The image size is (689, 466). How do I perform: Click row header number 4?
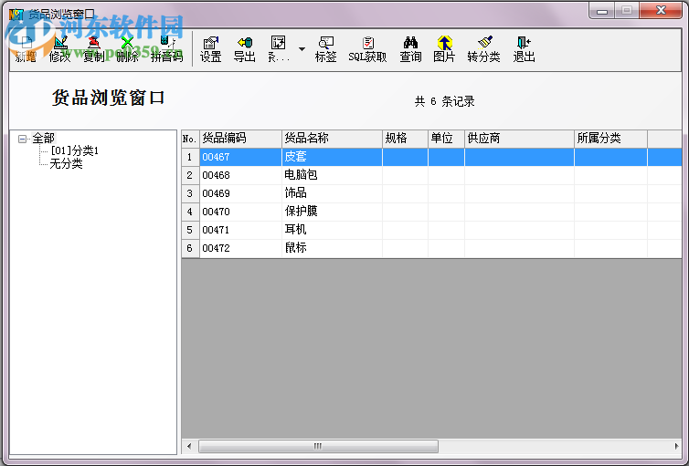tap(190, 212)
